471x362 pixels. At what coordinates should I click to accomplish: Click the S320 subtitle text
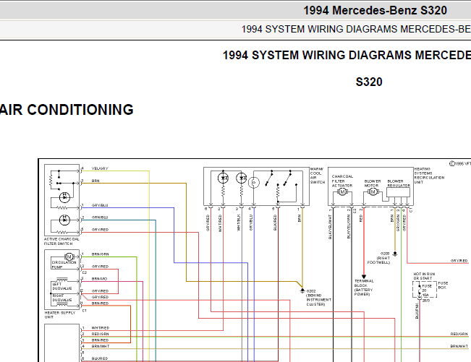[x=369, y=82]
